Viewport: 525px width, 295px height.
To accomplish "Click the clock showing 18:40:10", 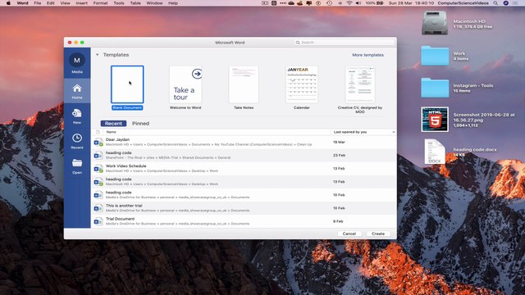I will 412,3.
